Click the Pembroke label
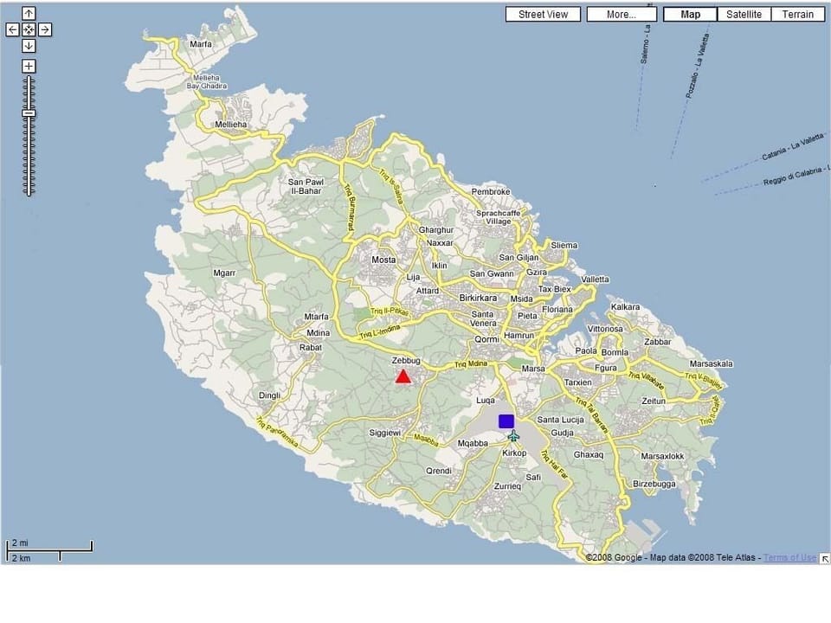The width and height of the screenshot is (831, 623). coord(491,192)
